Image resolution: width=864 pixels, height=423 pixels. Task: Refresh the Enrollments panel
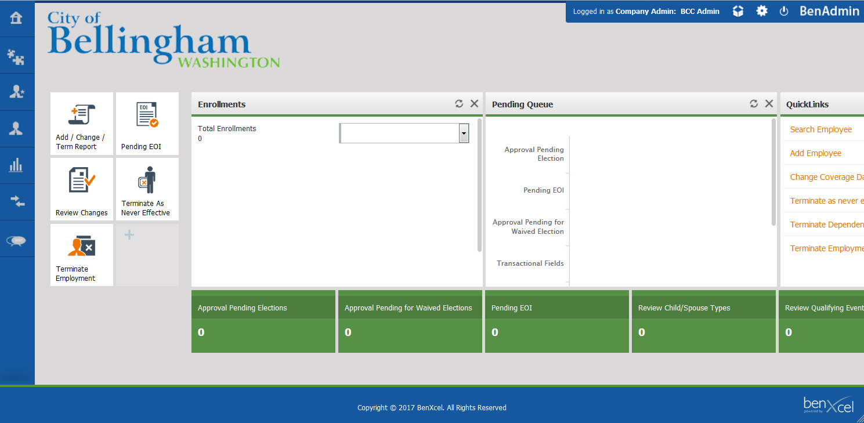click(x=459, y=104)
